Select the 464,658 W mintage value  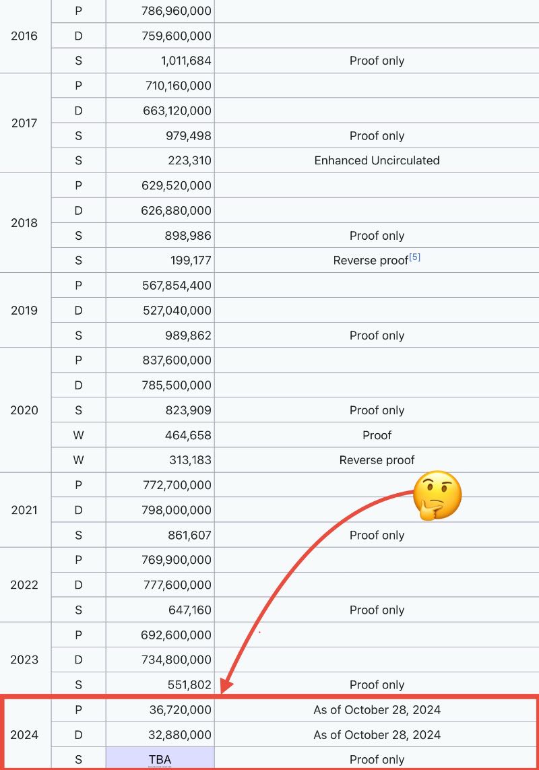coord(188,435)
